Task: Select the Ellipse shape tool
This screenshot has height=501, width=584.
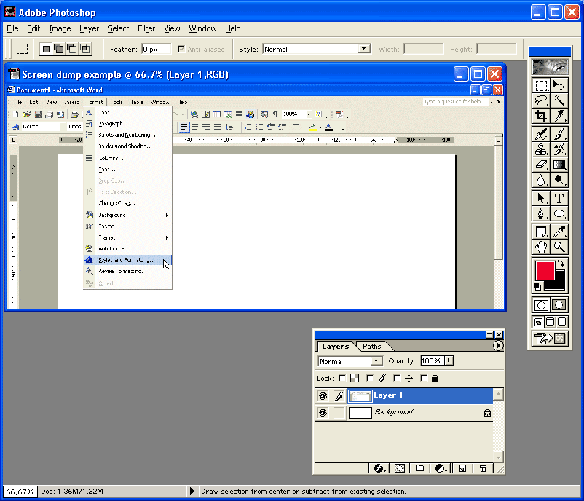Action: coord(559,213)
